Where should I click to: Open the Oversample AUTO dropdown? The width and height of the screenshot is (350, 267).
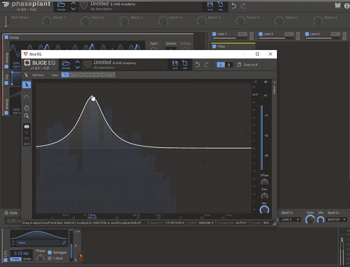[241, 223]
